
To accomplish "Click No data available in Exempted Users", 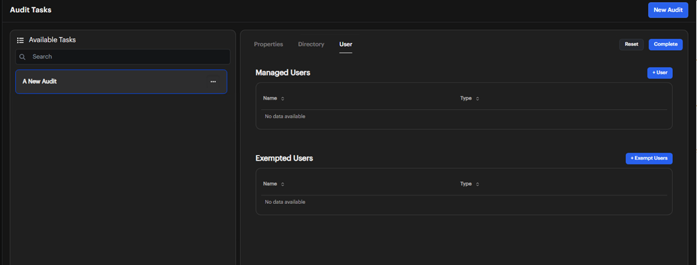I will coord(285,202).
